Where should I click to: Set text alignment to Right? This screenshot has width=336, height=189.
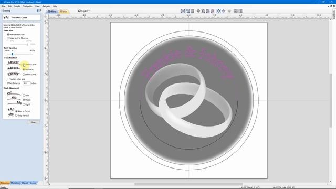24,104
